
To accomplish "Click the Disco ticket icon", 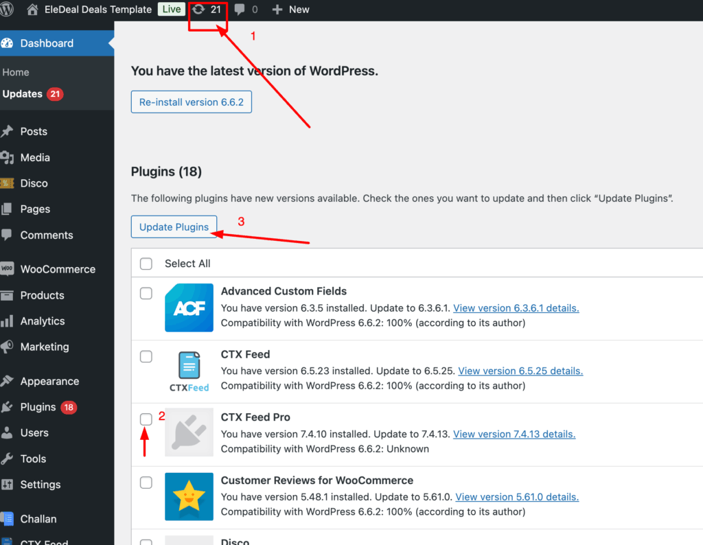I will point(7,183).
